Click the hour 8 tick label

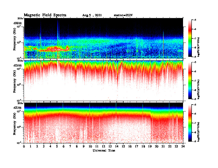point(77,147)
